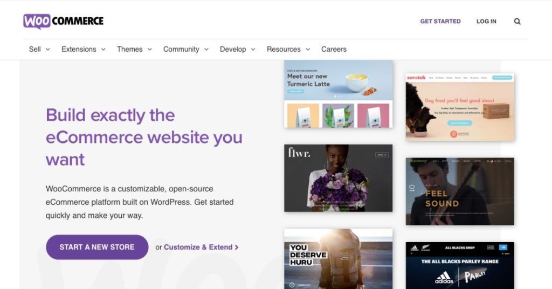
Task: Expand the Resources dropdown chevron
Action: click(x=308, y=50)
